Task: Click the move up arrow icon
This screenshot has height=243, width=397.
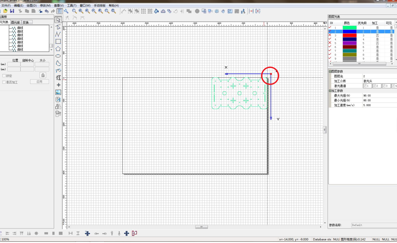Action: [x=112, y=233]
